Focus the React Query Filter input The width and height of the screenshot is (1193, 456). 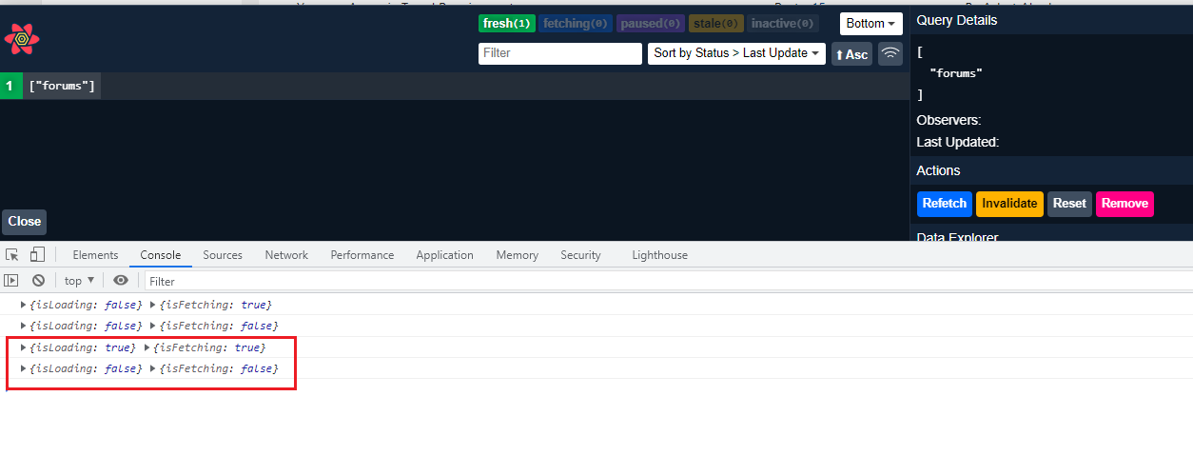[x=559, y=53]
